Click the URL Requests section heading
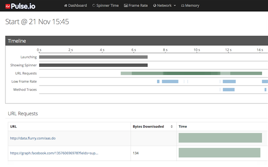Screen dimensions: 268x167 [x=23, y=114]
